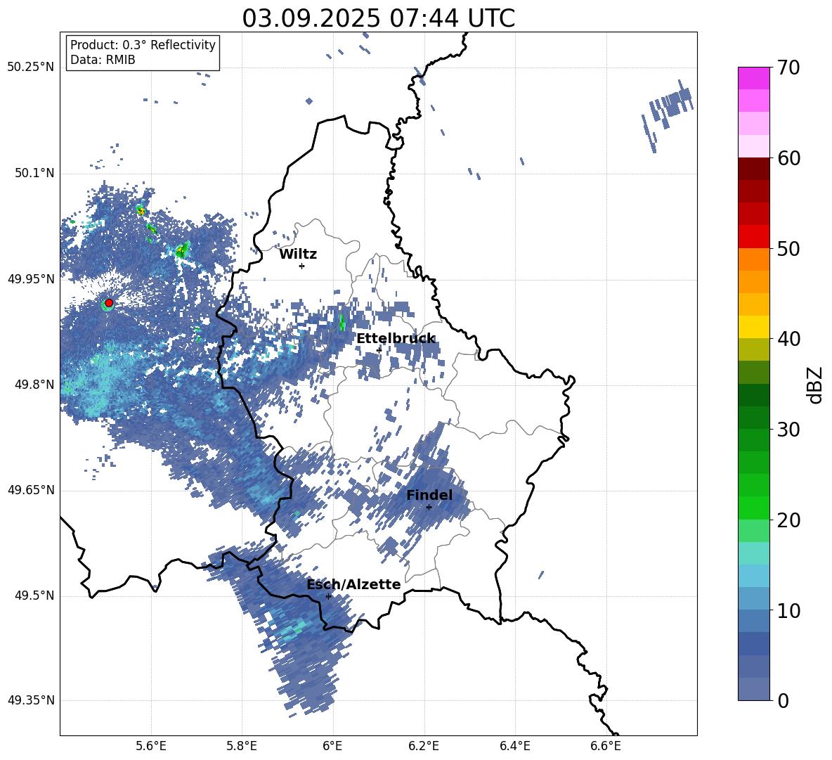This screenshot has height=760, width=832.
Task: Click the 49.65°N latitude label
Action: pyautogui.click(x=31, y=490)
